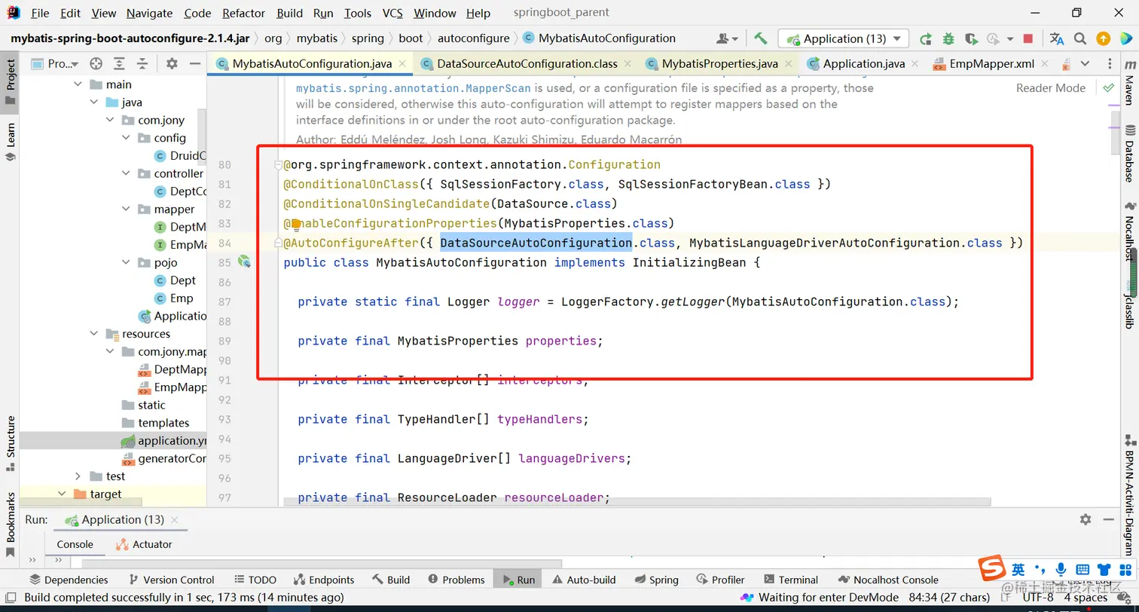Viewport: 1139px width, 612px height.
Task: Collapse the com.jony package
Action: (x=110, y=120)
